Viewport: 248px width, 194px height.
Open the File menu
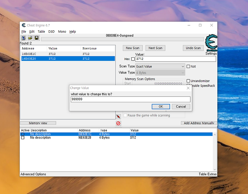23,31
